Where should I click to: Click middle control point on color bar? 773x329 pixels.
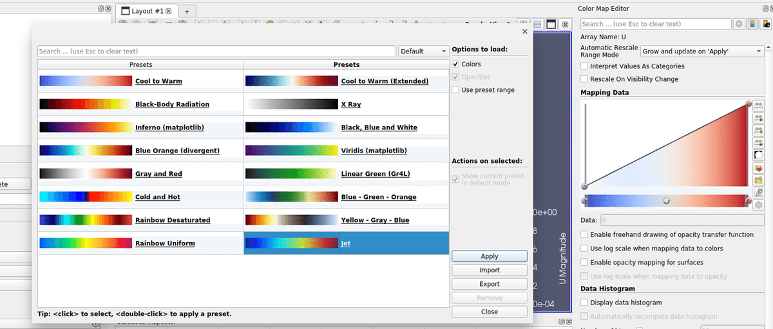(x=666, y=201)
